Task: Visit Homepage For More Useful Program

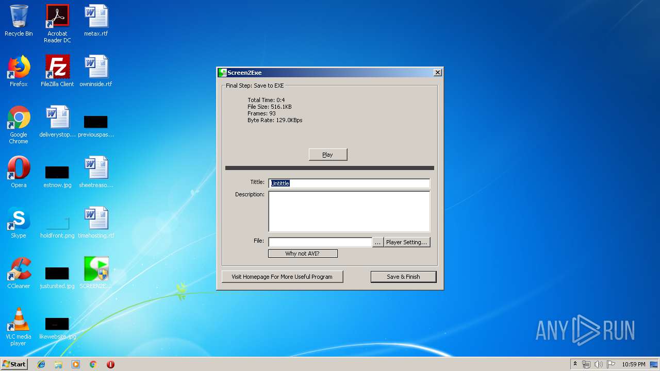Action: pos(282,277)
